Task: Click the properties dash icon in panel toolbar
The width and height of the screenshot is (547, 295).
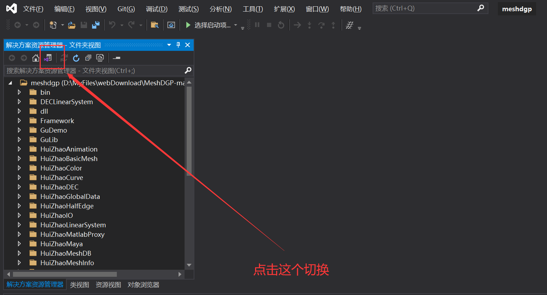Action: coord(116,58)
